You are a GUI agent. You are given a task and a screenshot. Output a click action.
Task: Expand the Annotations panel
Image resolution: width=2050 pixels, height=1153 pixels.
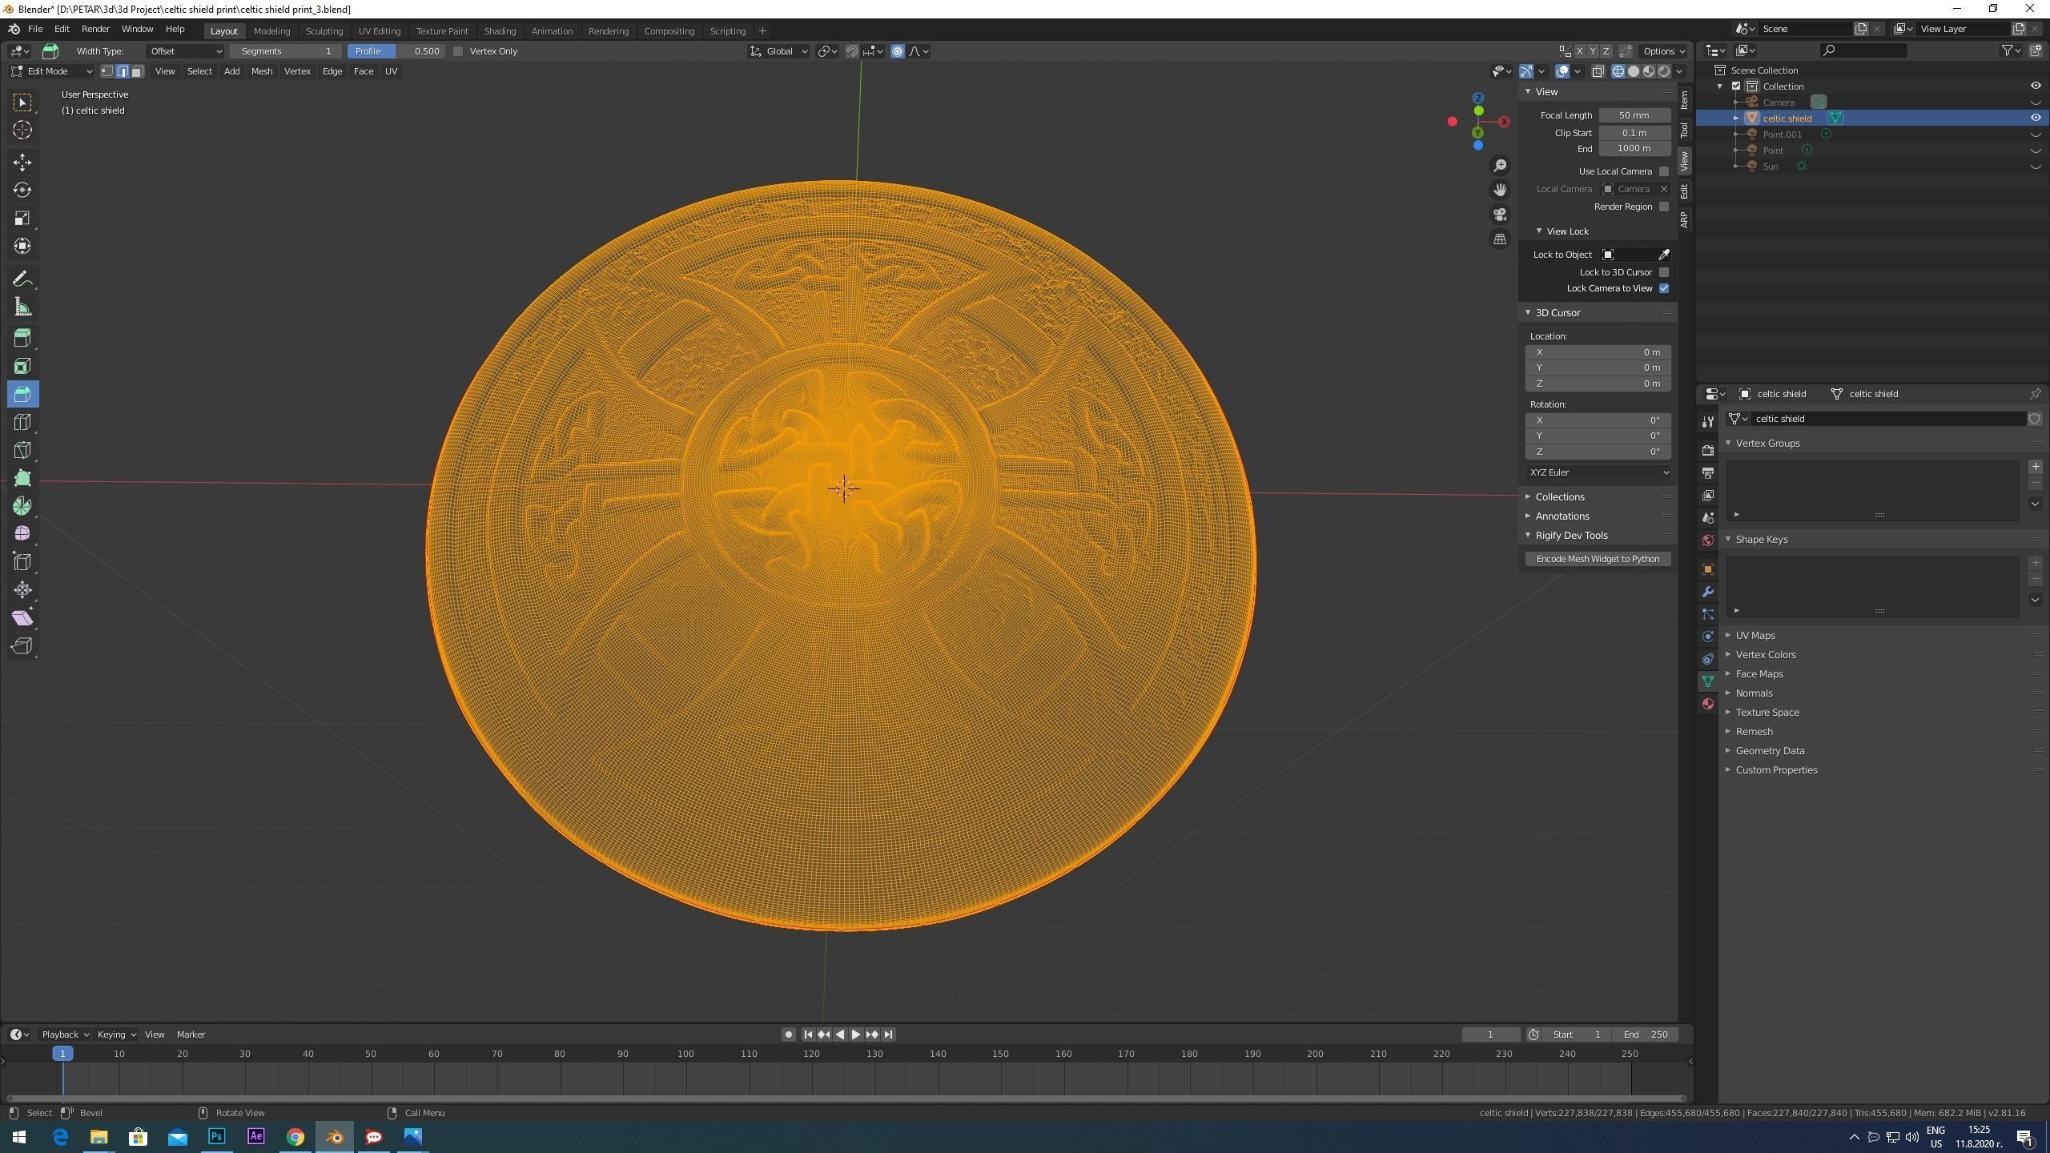[x=1562, y=516]
